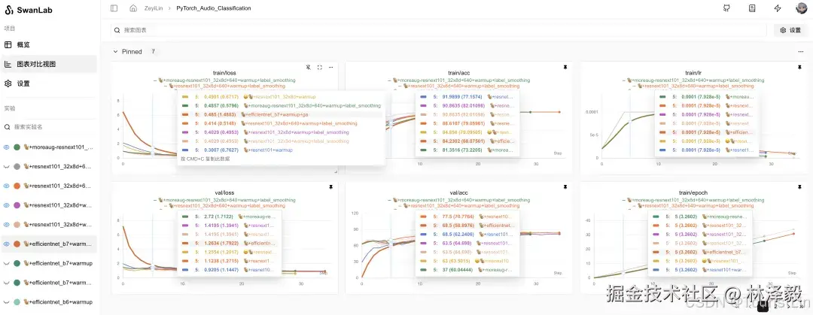This screenshot has height=315, width=813.
Task: Hide the highlighted orange efficientnet_b7 experiment
Action: (7, 244)
